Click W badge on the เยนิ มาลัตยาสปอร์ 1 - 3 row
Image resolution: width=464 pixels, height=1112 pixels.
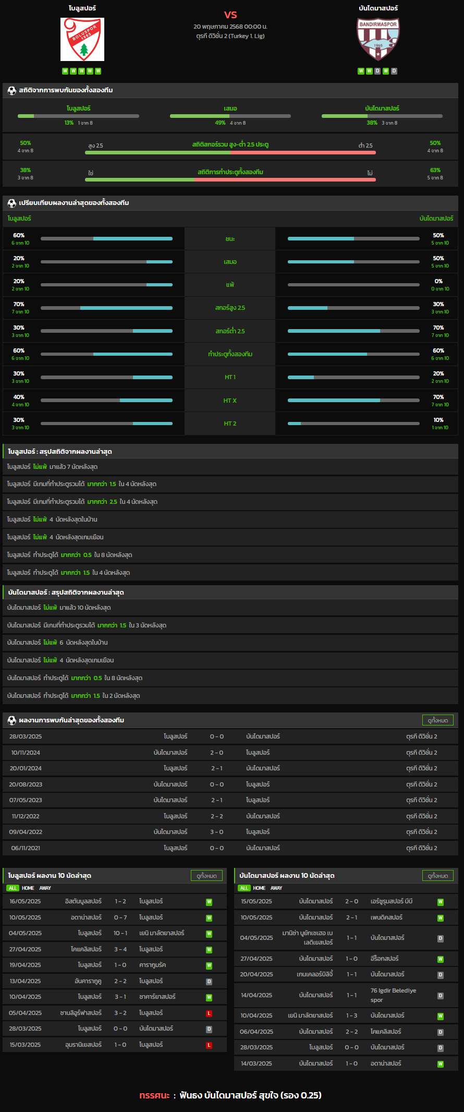pos(441,1016)
